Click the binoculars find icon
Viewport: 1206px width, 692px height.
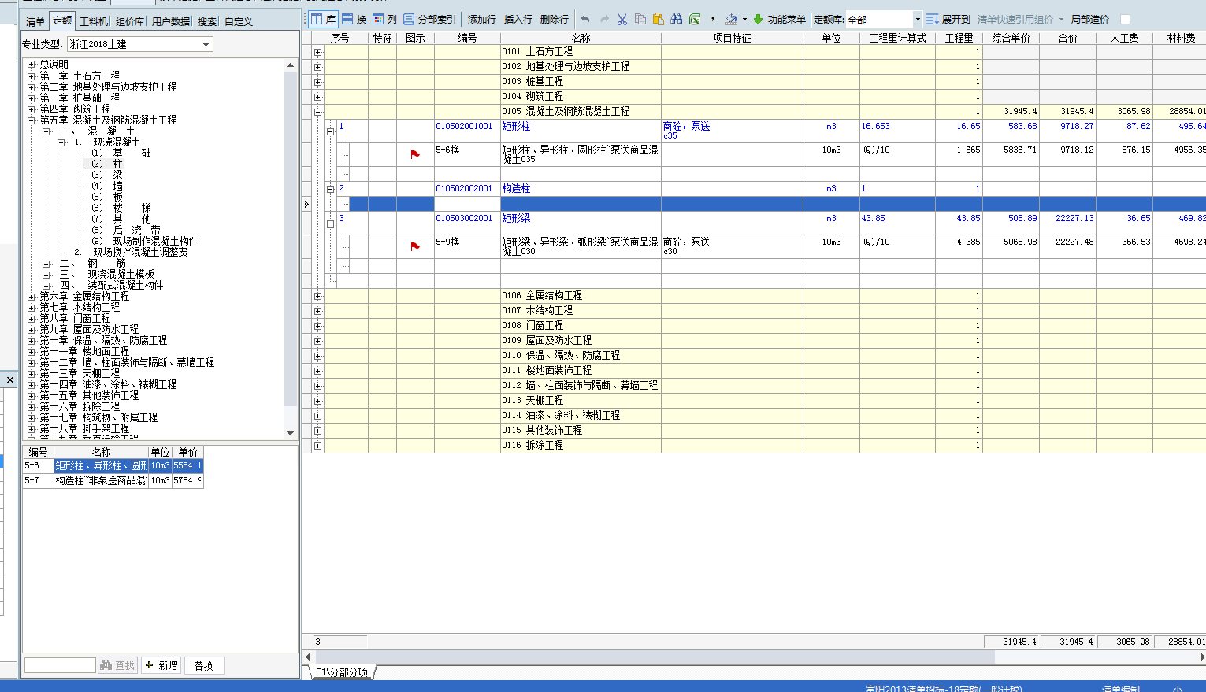[x=677, y=19]
